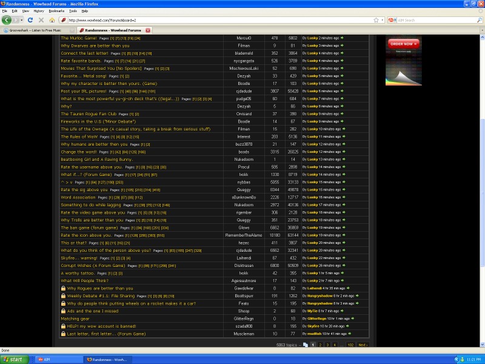Open the Help menu

(85, 11)
